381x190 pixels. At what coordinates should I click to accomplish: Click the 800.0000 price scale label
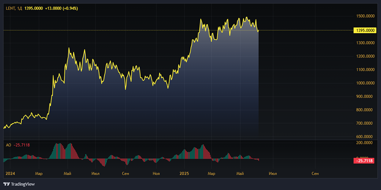pos(365,110)
